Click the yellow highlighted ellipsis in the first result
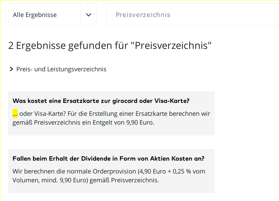The width and height of the screenshot is (279, 201). point(15,114)
